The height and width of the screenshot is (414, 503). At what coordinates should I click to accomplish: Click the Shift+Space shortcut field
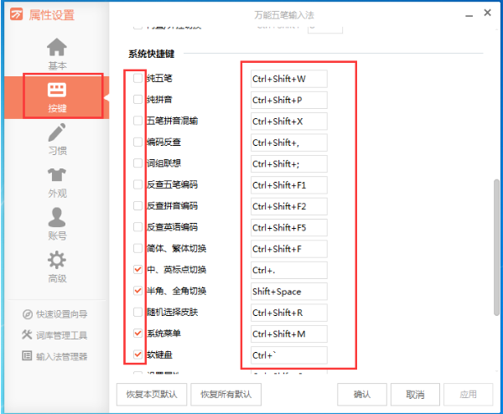coord(288,292)
